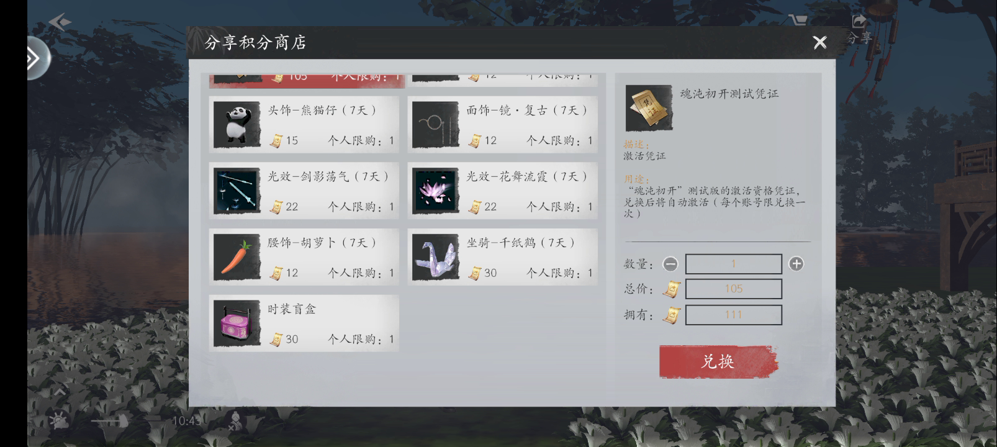Click the 总价 total price field
Viewport: 997px width, 447px height.
(x=733, y=289)
